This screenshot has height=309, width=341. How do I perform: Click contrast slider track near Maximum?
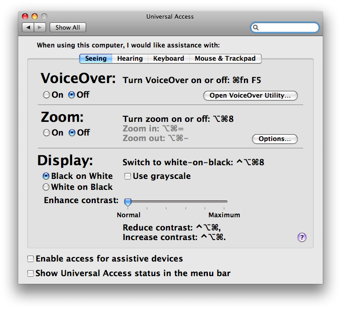pyautogui.click(x=224, y=201)
